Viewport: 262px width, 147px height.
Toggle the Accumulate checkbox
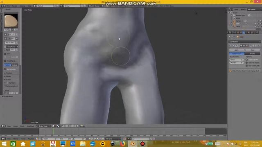(x=5, y=69)
